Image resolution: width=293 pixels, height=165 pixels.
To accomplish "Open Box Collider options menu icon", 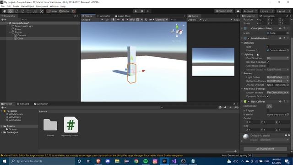I will (x=288, y=101).
